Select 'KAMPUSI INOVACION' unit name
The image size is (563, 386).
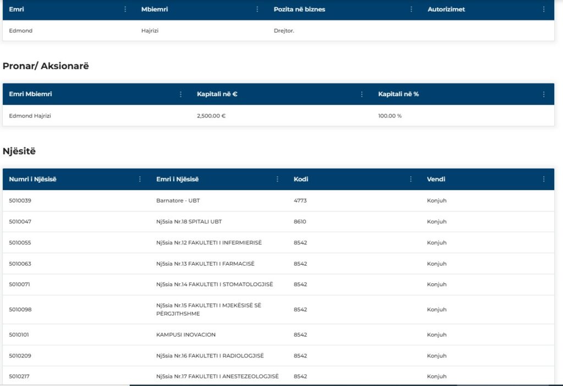[x=186, y=335]
